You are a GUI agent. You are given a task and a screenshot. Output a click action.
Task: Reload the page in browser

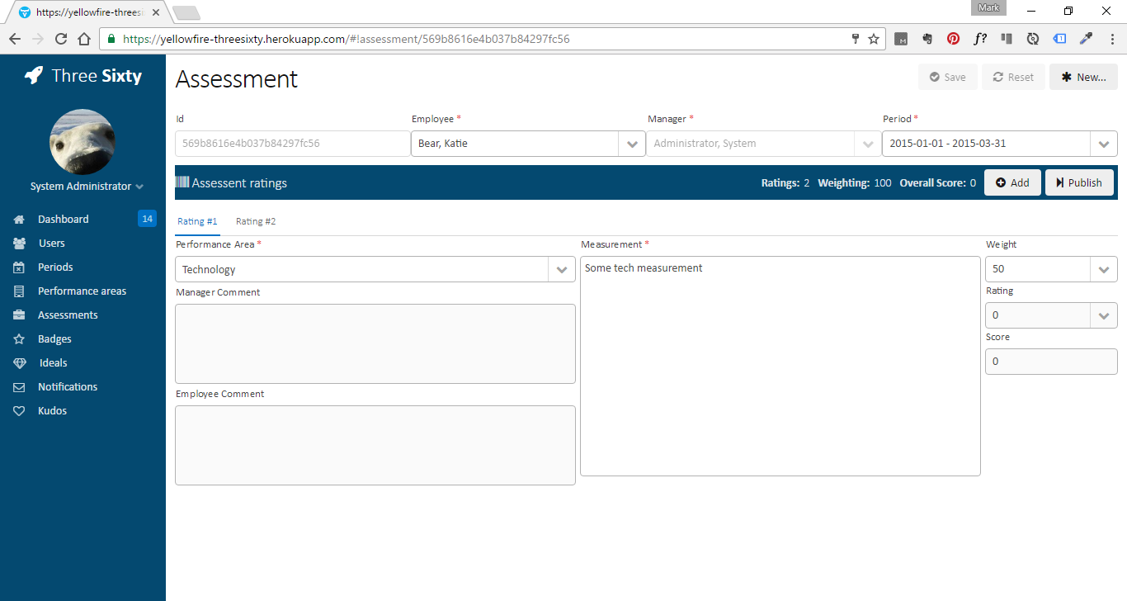[x=61, y=39]
